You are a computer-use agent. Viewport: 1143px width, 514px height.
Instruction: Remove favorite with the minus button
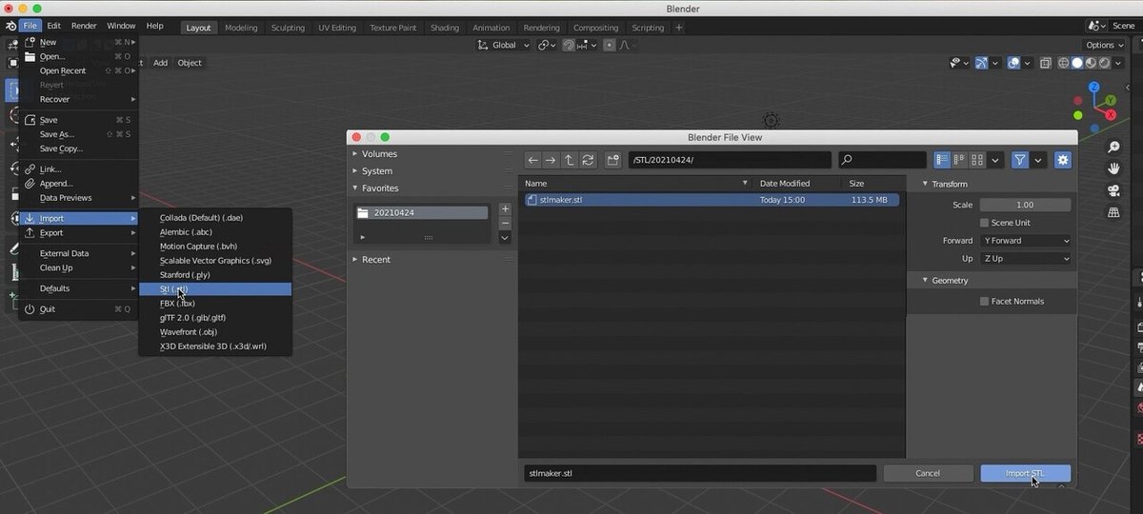pyautogui.click(x=505, y=224)
